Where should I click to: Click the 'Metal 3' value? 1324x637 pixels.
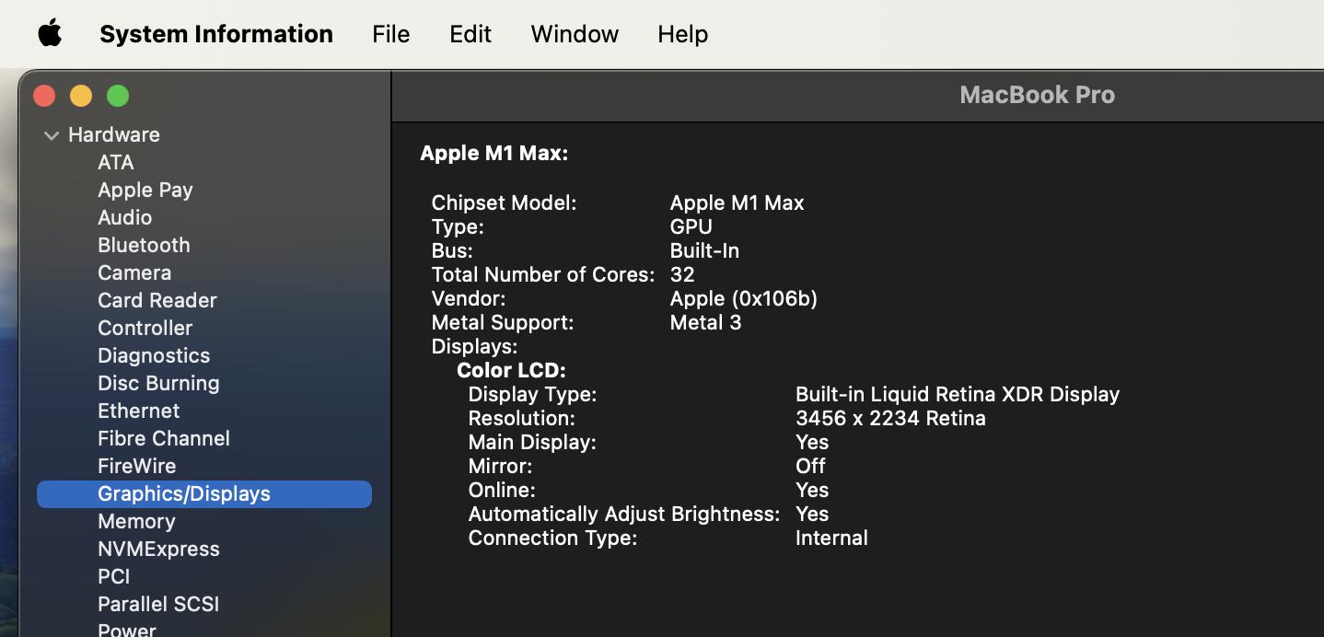[706, 322]
